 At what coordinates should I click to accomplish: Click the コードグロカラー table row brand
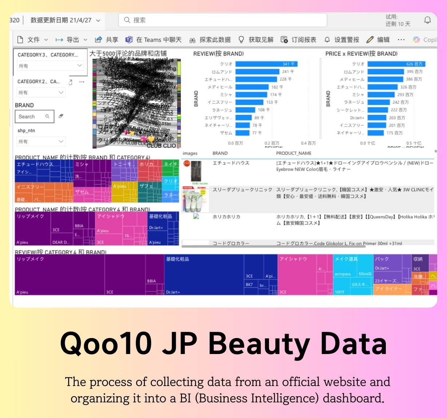pos(231,244)
